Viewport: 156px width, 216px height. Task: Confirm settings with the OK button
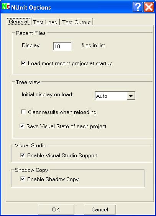tap(56, 209)
